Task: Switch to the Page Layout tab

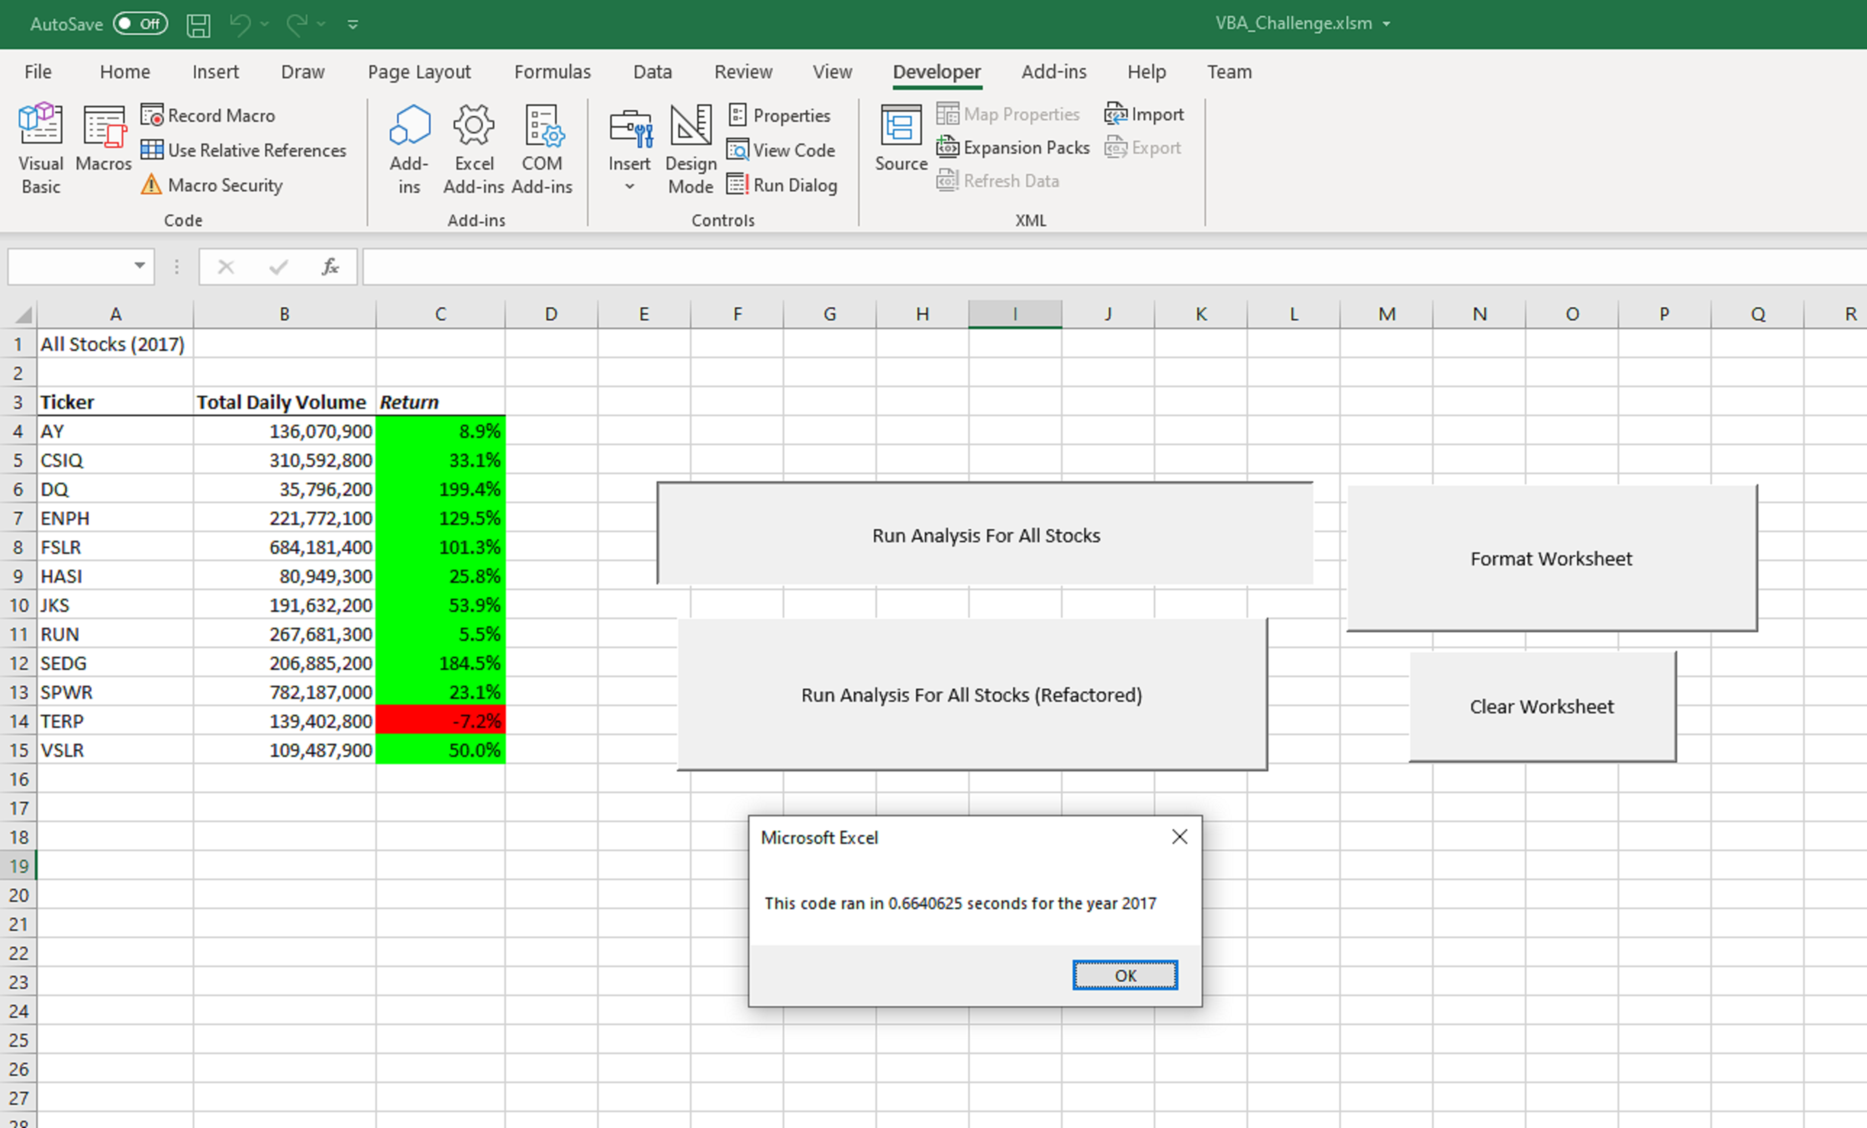Action: (x=419, y=71)
